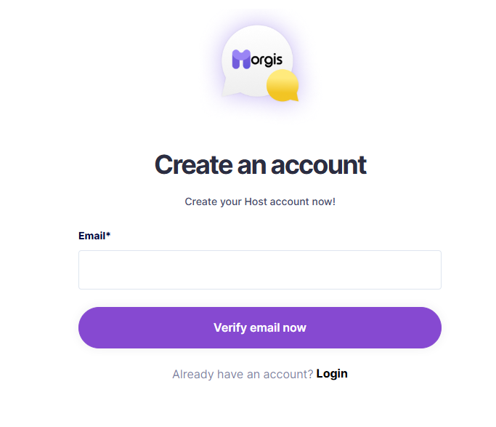The image size is (496, 427).
Task: Click the word "now" on Verify button
Action: (295, 328)
